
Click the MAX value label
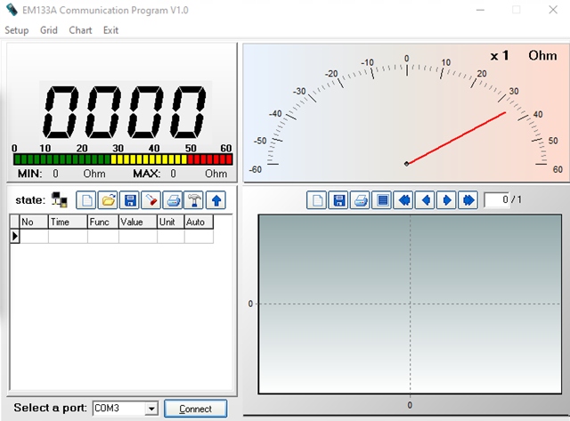click(147, 174)
